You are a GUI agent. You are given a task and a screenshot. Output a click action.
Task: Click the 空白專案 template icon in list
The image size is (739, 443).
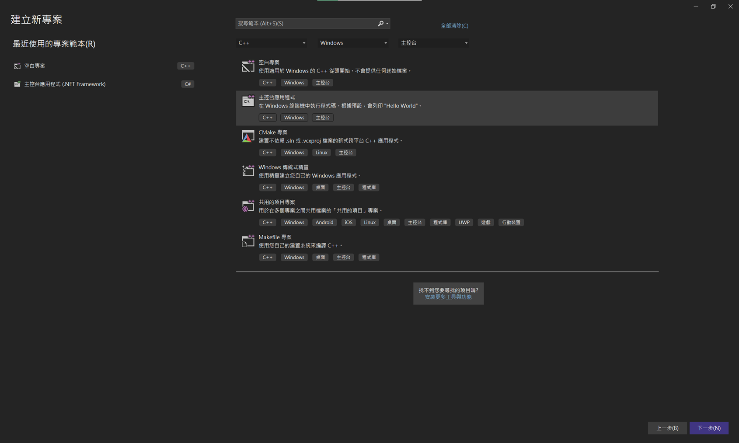248,66
